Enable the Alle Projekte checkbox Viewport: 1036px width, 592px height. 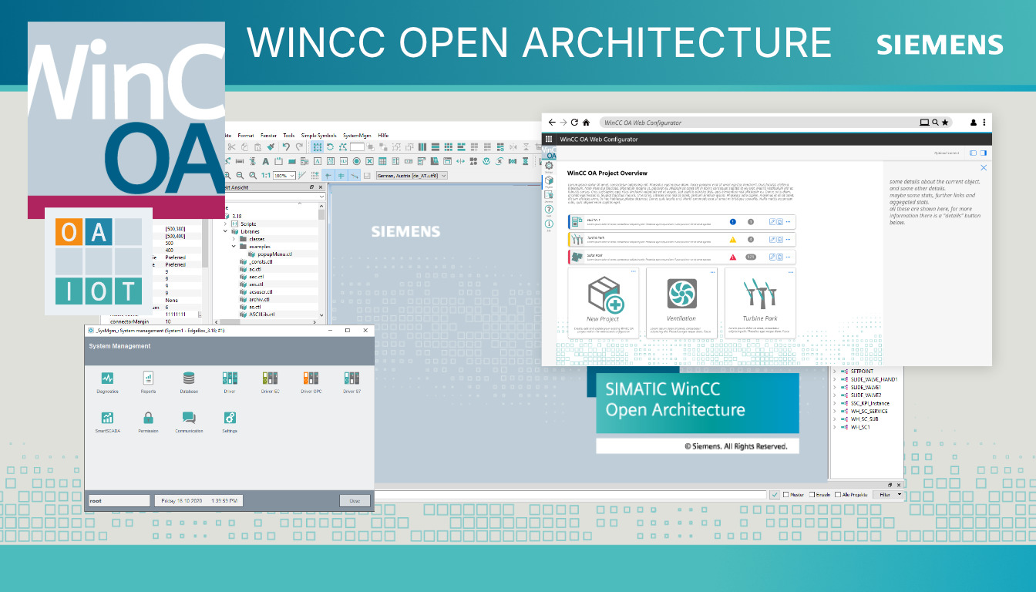pos(838,494)
